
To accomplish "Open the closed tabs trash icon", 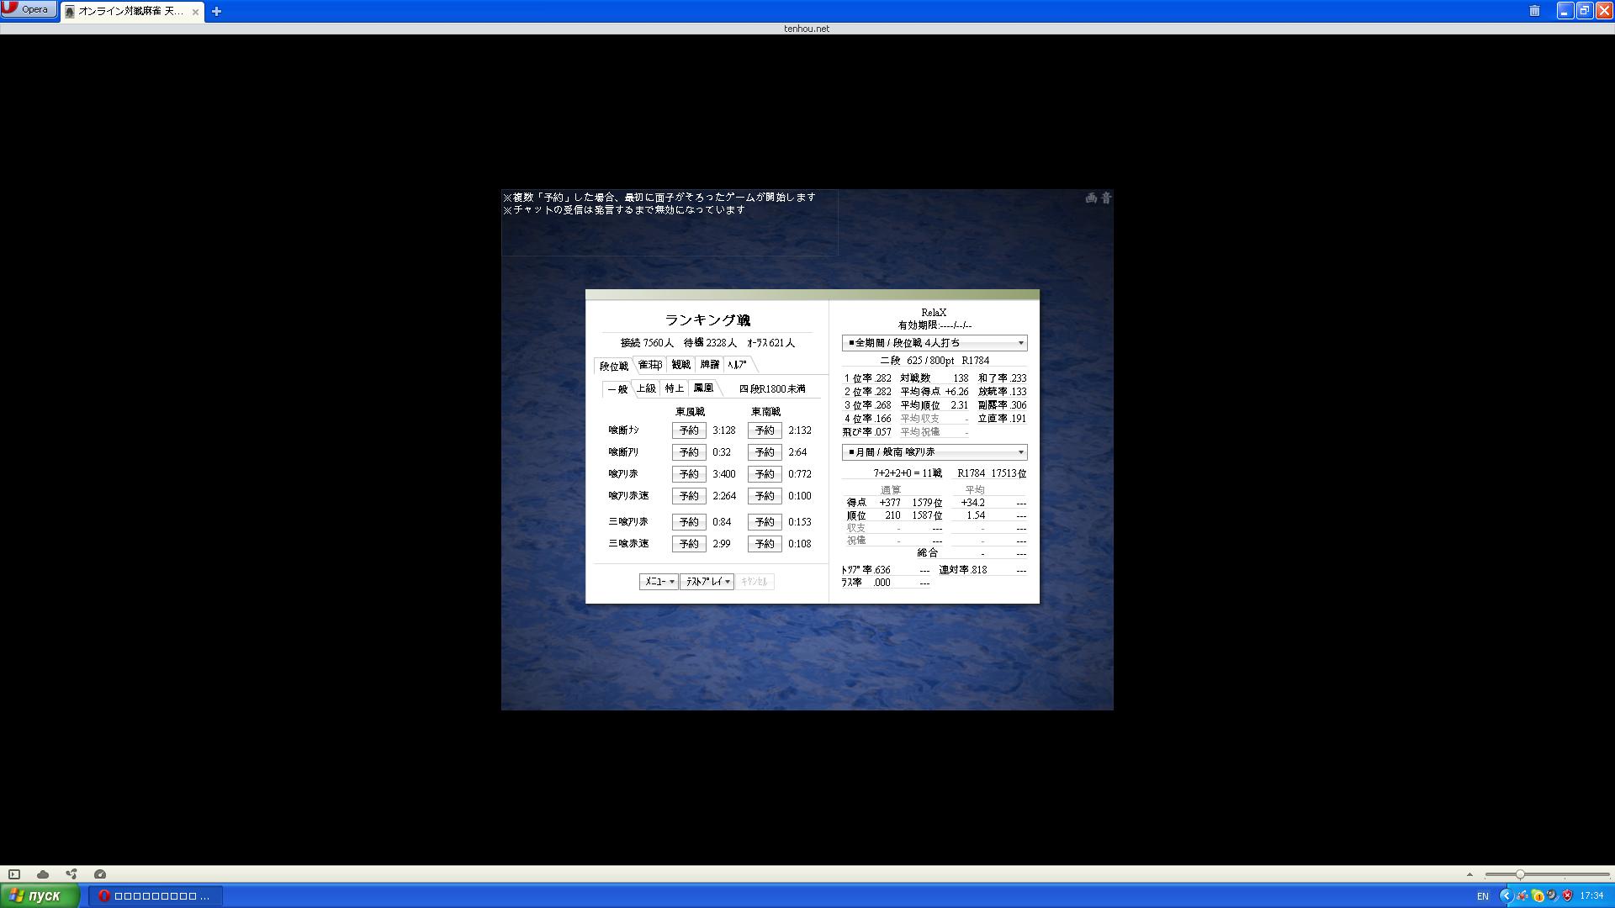I will (x=1534, y=11).
